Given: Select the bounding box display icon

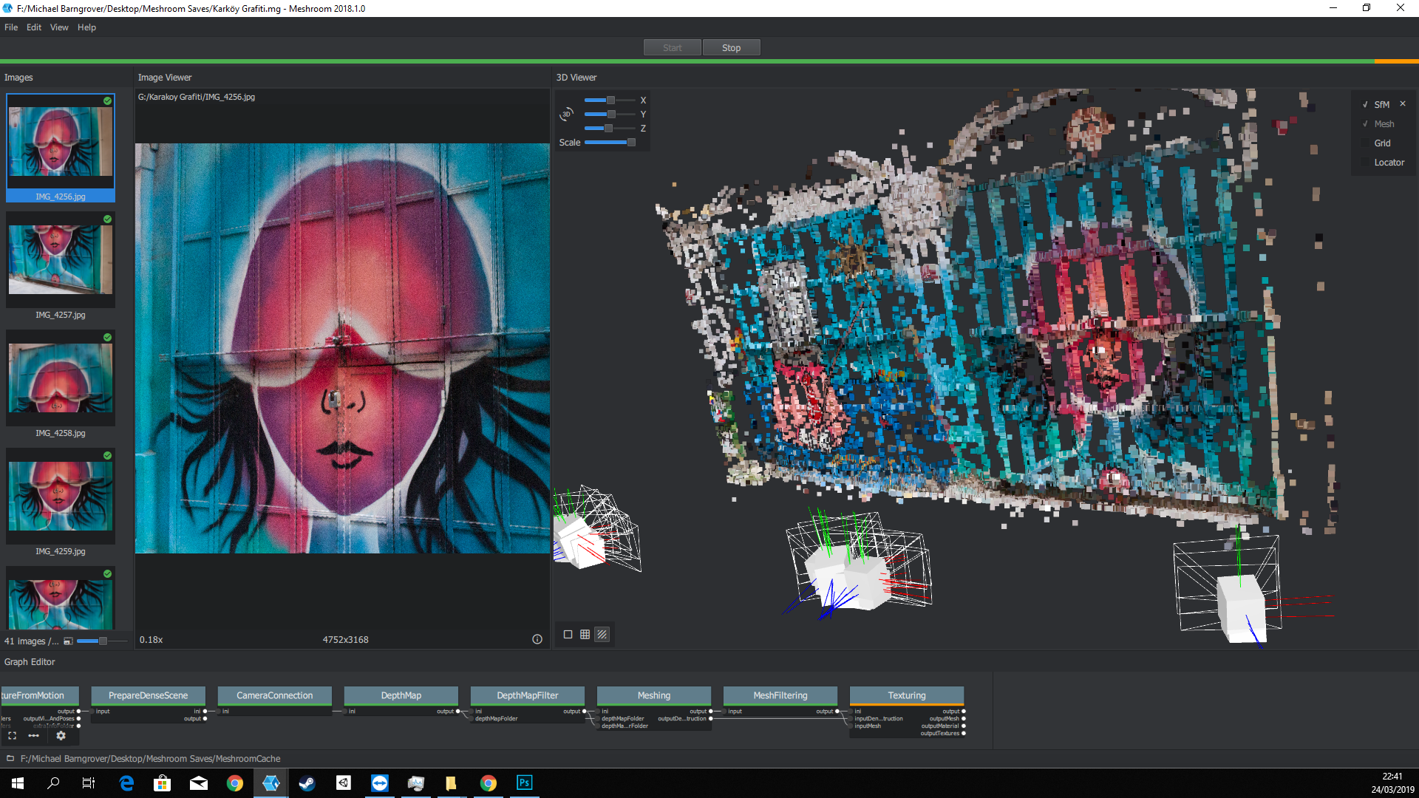Looking at the screenshot, I should pyautogui.click(x=568, y=634).
